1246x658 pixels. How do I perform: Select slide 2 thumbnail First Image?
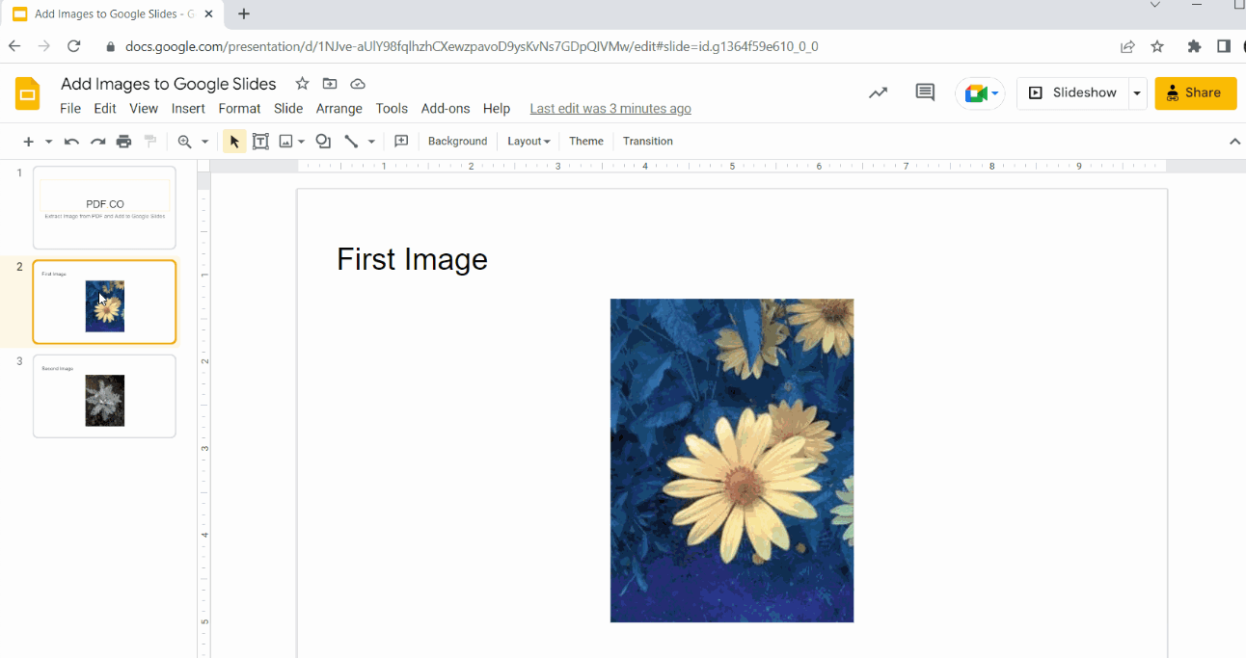(104, 302)
